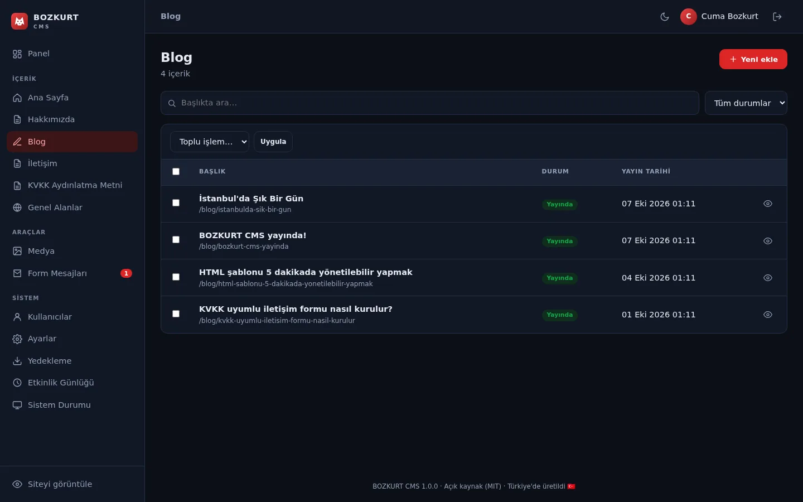Open Panel in the sidebar
The image size is (803, 502).
click(72, 54)
